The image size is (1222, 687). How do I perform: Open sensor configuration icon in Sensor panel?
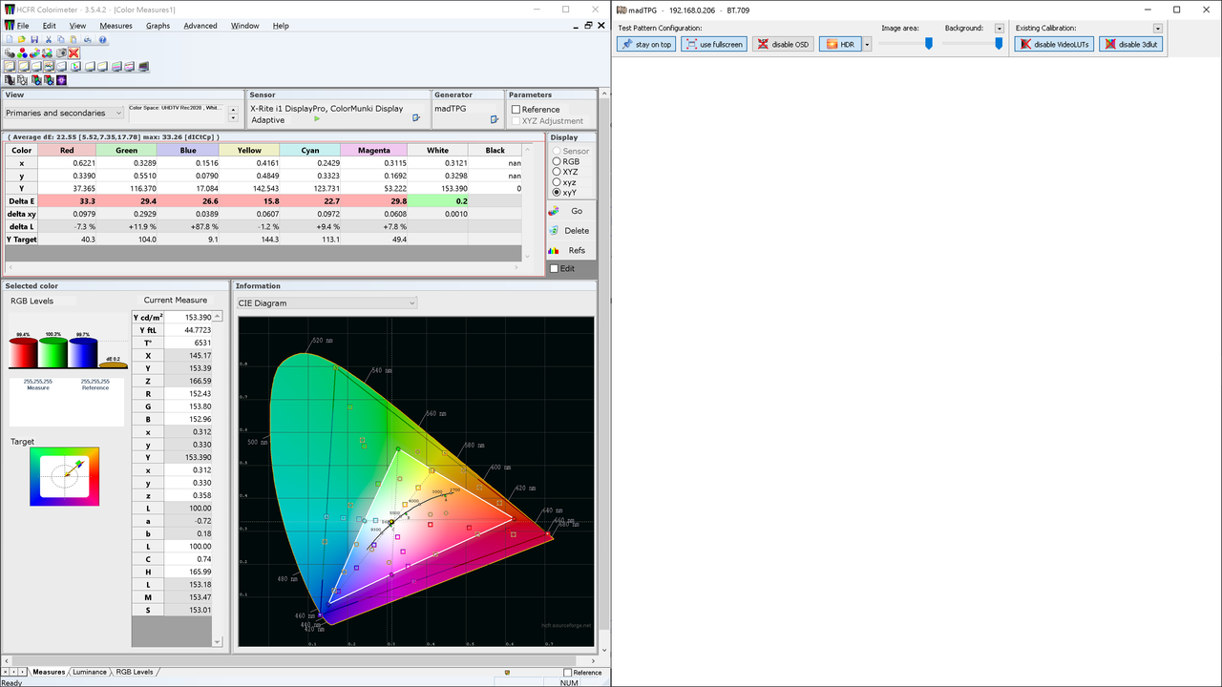[416, 118]
